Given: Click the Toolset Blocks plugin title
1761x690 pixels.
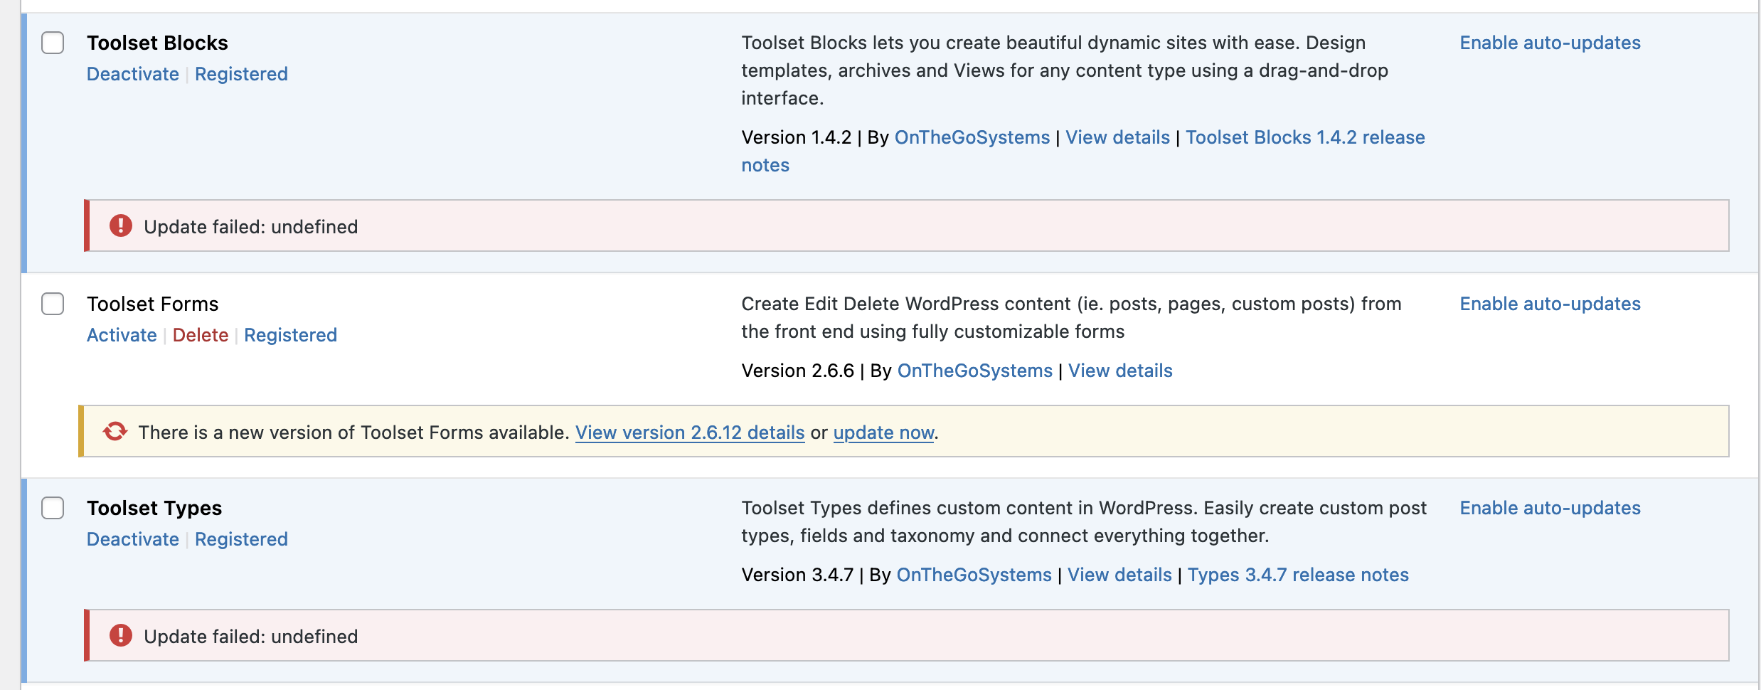Looking at the screenshot, I should pos(157,43).
